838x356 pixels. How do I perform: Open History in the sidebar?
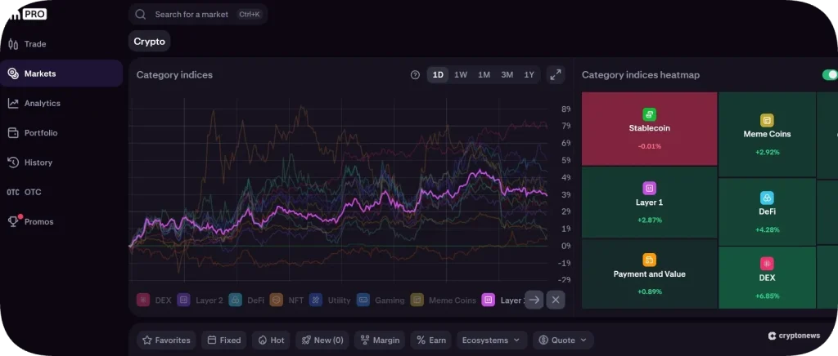click(x=61, y=162)
